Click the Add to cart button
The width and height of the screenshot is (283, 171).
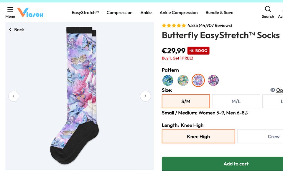pos(236,164)
